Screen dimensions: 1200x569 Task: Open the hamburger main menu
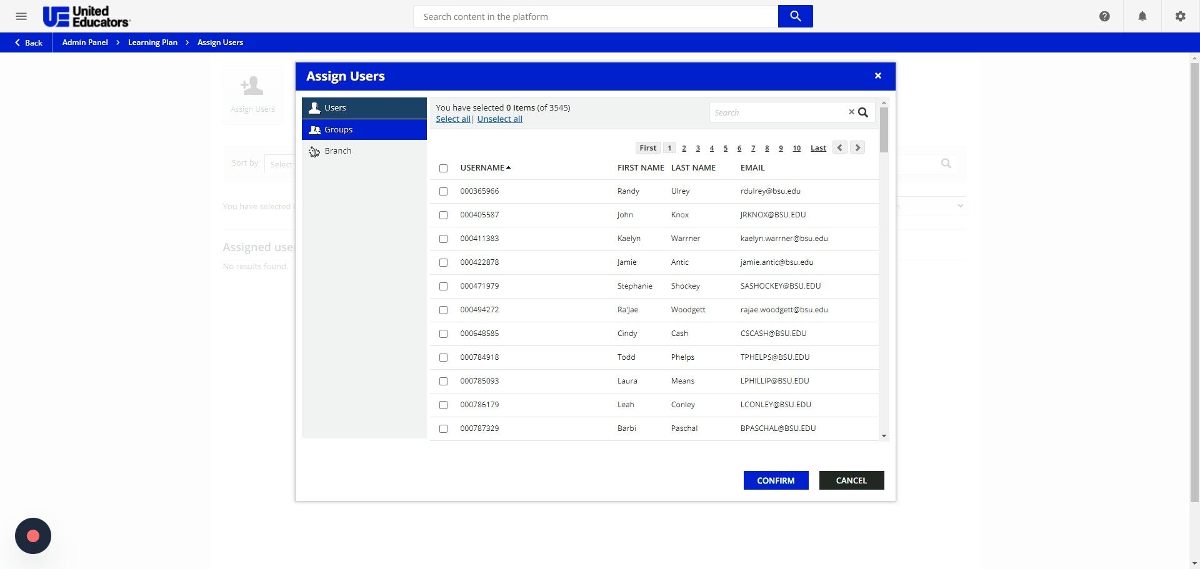click(x=21, y=16)
